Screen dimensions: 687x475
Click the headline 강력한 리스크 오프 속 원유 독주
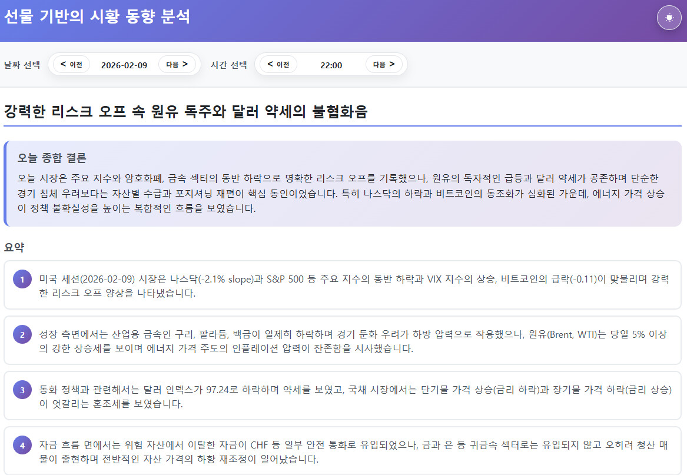[185, 111]
